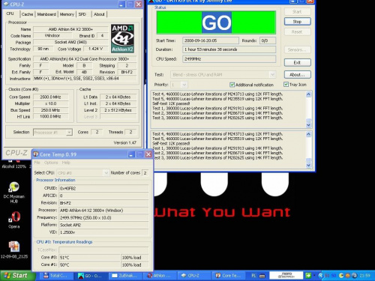Click the green GO status banner
The height and width of the screenshot is (281, 375).
point(216,22)
